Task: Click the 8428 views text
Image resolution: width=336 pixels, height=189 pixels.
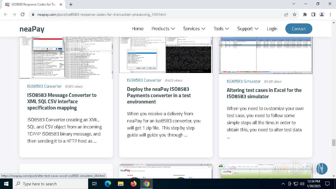Action: point(273,81)
